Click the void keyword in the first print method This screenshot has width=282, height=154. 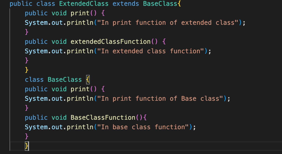coord(59,13)
